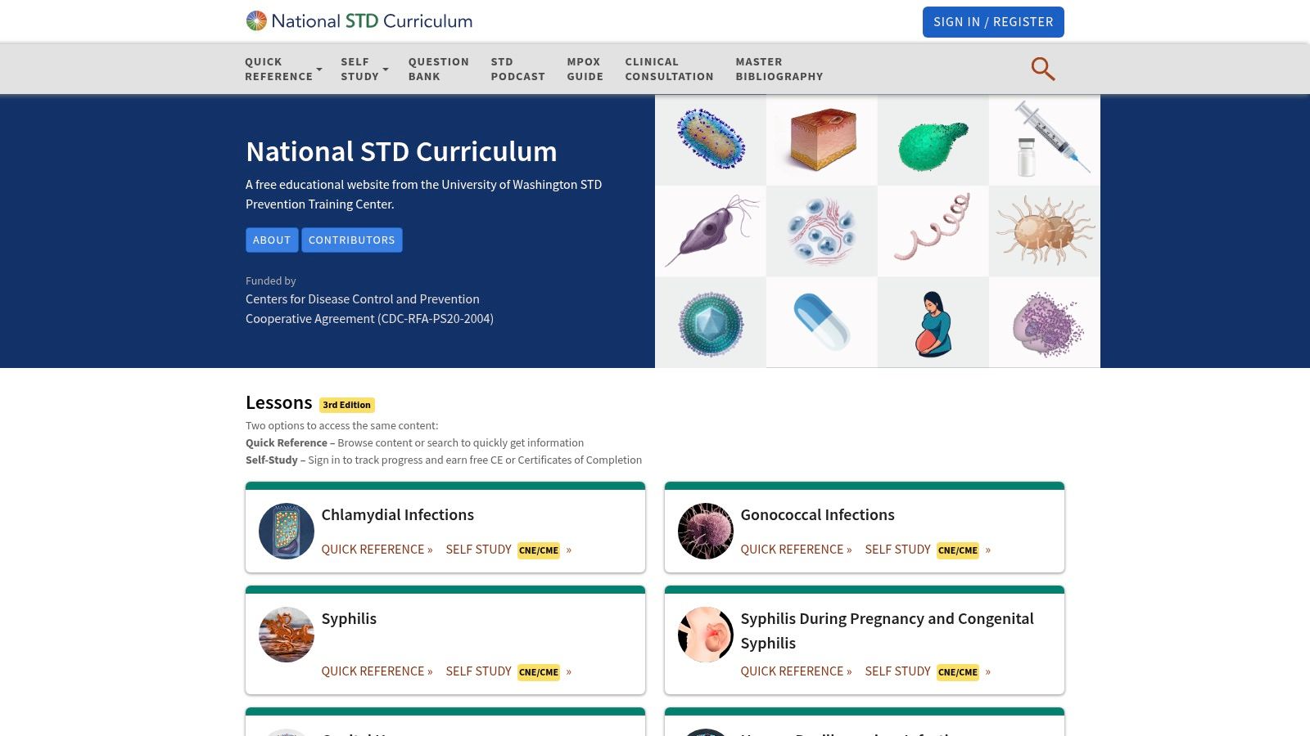Open Quick Reference for Gonococcal Infections
The image size is (1310, 736).
(x=796, y=550)
